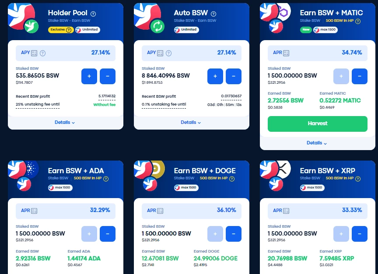Harvest rewards in the BSW + MATIC pool

point(318,123)
